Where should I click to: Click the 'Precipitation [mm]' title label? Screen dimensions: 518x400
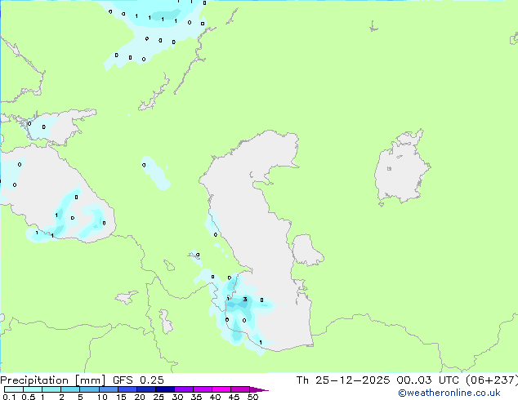(52, 380)
